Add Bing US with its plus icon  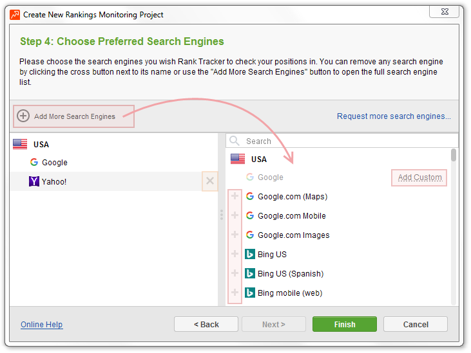coord(235,254)
